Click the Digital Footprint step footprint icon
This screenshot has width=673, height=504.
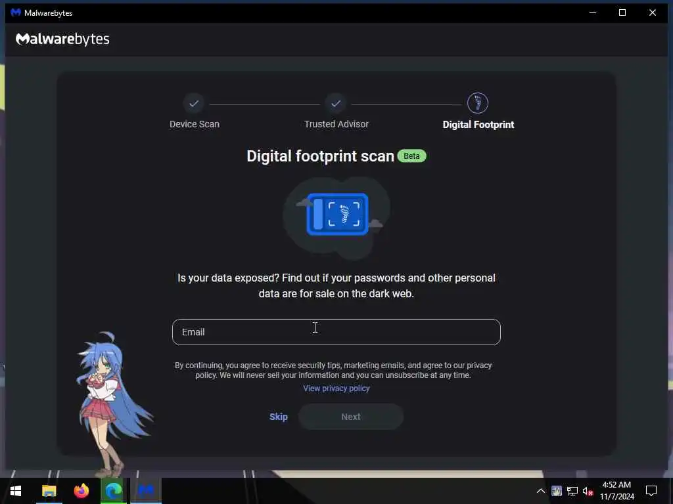click(478, 103)
